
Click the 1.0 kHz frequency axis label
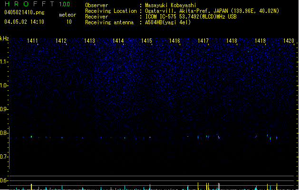(x=4, y=85)
